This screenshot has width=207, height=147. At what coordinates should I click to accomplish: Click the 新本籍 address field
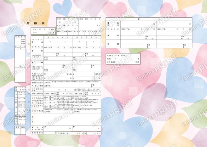(76, 84)
